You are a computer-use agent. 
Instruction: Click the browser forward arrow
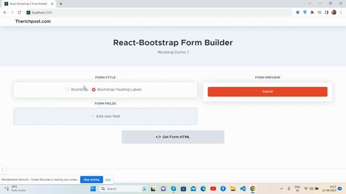tap(12, 12)
